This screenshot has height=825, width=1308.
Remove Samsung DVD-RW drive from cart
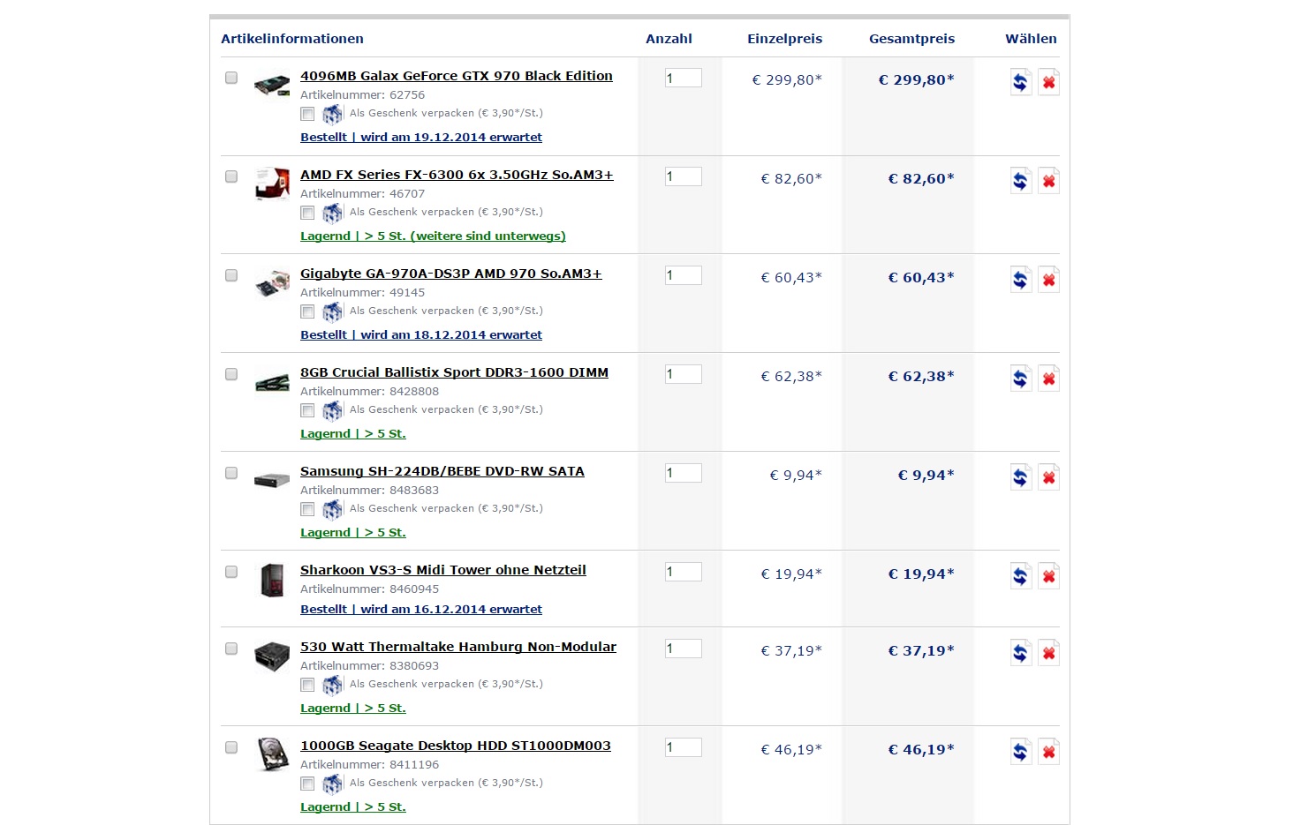coord(1048,477)
